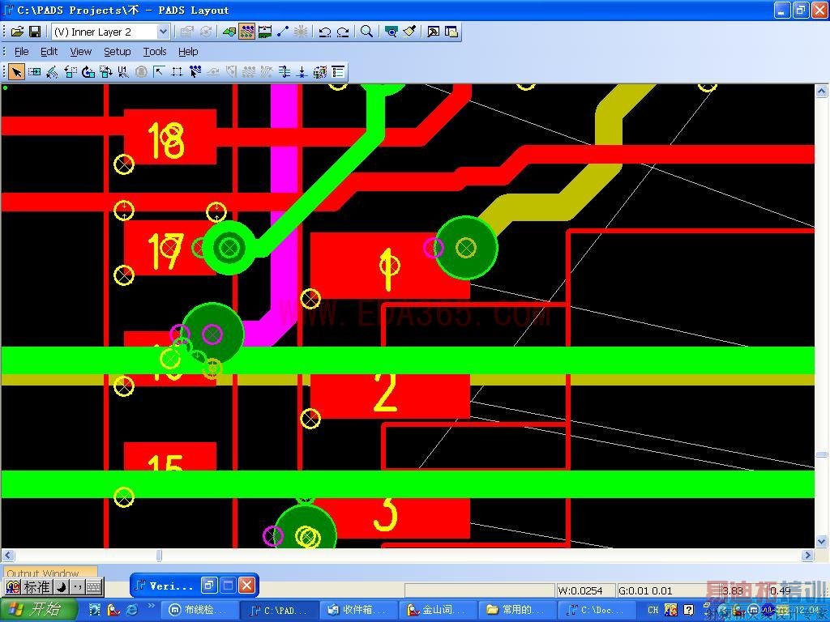Click the Add test point icon

click(302, 71)
